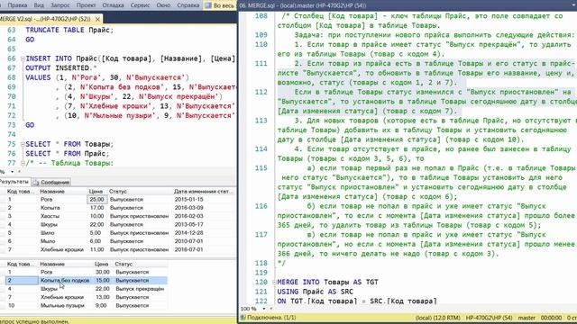
Task: Select the 25,00 price cell
Action: (97, 200)
